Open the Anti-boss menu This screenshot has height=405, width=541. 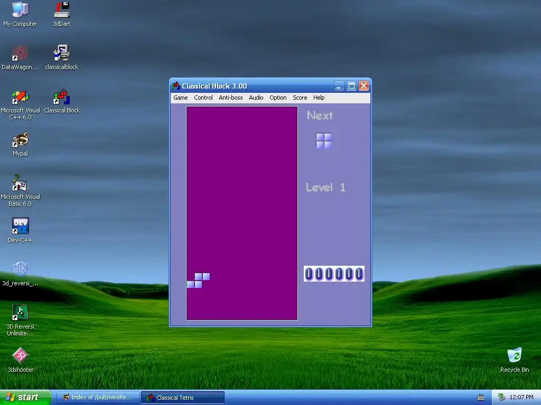pos(230,98)
